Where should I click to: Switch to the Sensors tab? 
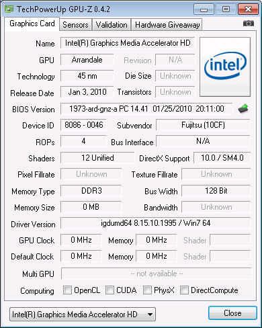(x=75, y=25)
